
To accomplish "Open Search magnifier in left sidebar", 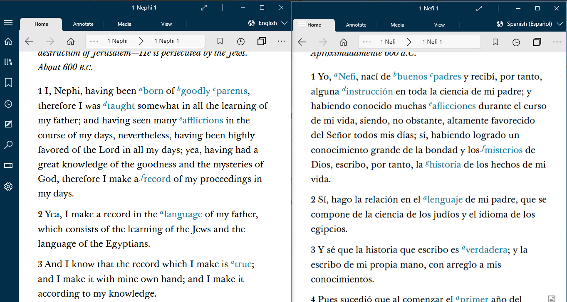I will click(x=8, y=145).
